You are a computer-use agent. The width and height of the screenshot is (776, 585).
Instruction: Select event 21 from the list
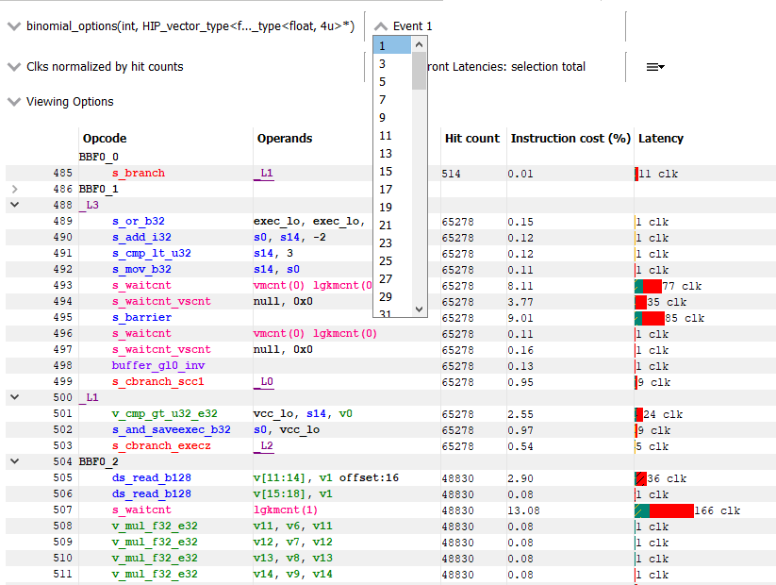point(392,225)
